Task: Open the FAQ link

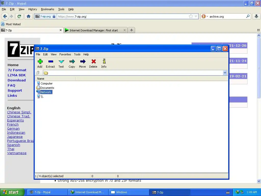Action: pyautogui.click(x=11, y=85)
